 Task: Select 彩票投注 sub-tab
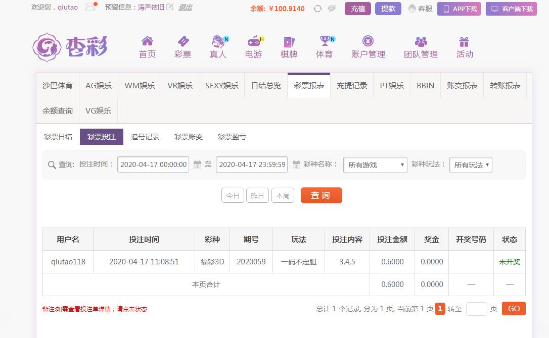pyautogui.click(x=102, y=137)
